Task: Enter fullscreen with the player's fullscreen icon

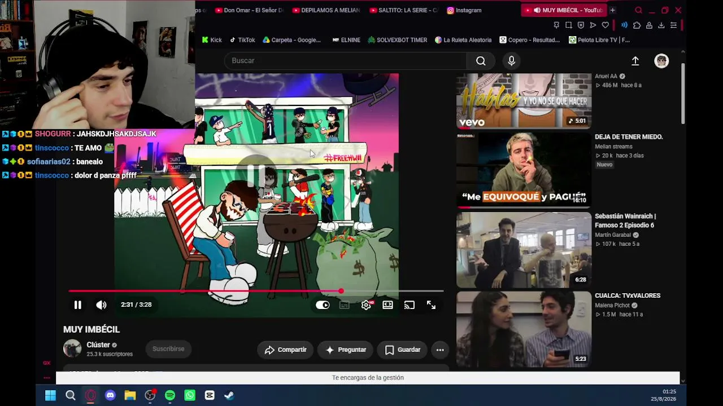Action: (431, 305)
